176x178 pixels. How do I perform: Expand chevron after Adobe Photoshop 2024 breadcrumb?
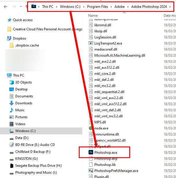[169, 7]
